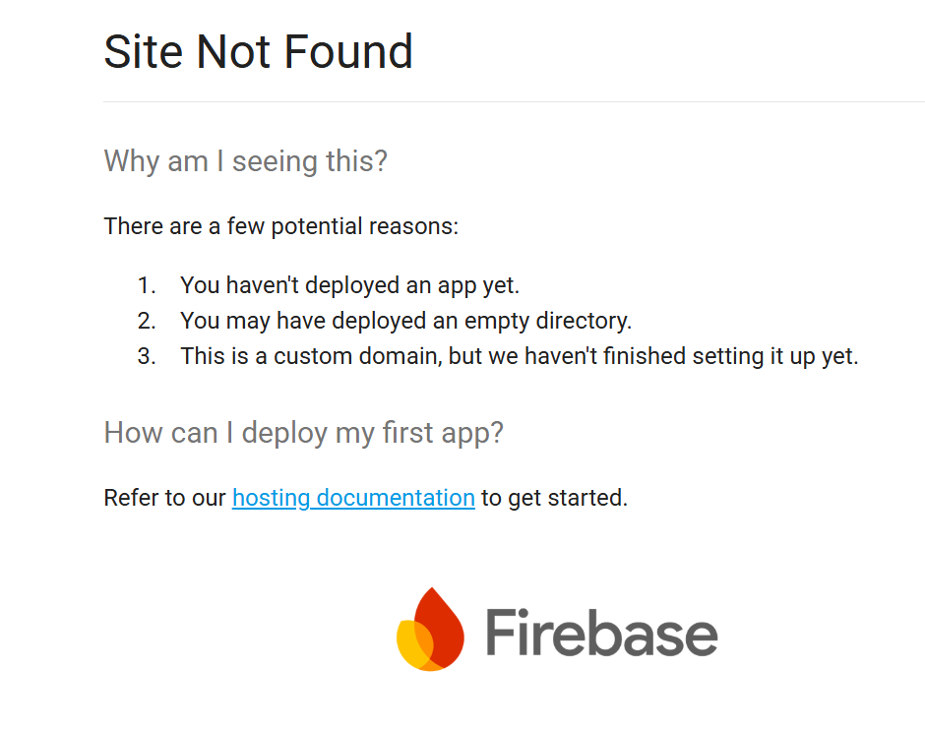Click the word 'hosting' in the link
Image resolution: width=925 pixels, height=729 pixels.
[x=271, y=498]
